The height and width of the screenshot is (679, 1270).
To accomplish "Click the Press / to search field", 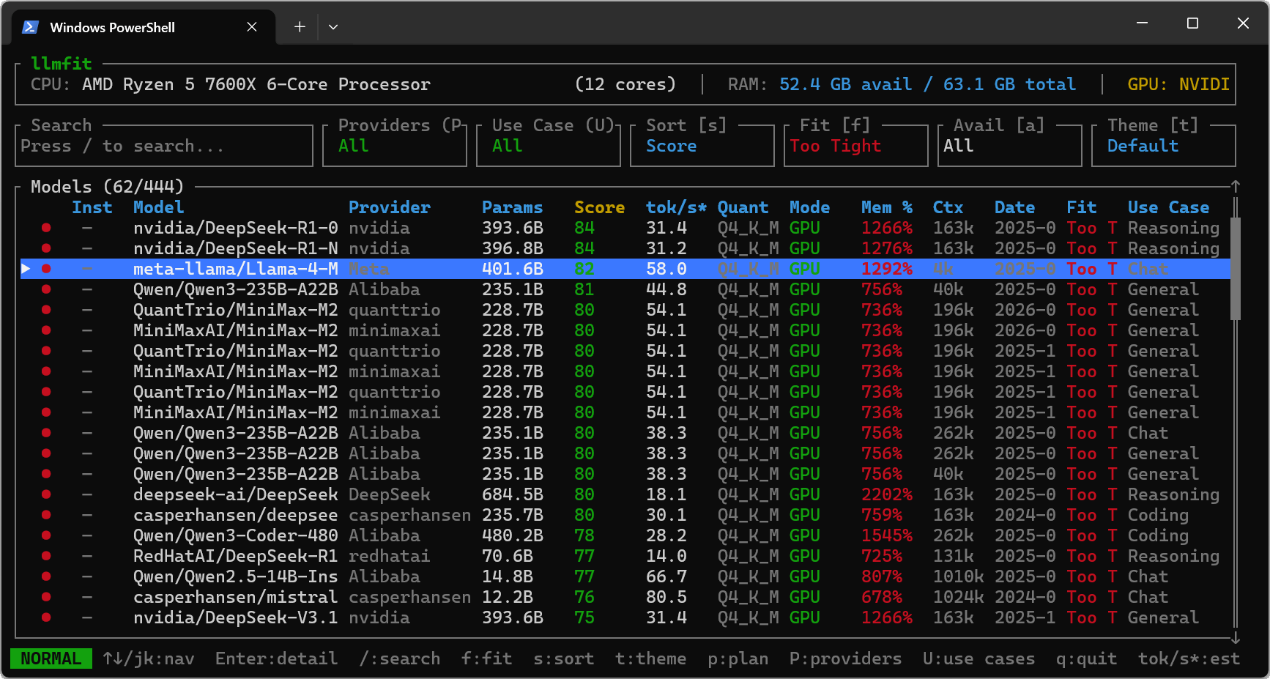I will click(163, 146).
